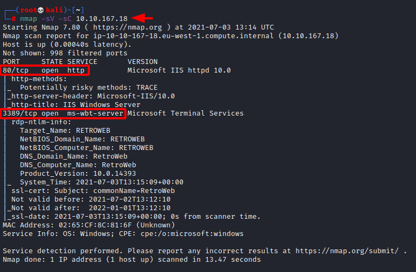The width and height of the screenshot is (416, 272).
Task: Click the -sV flag in the command
Action: coord(48,19)
